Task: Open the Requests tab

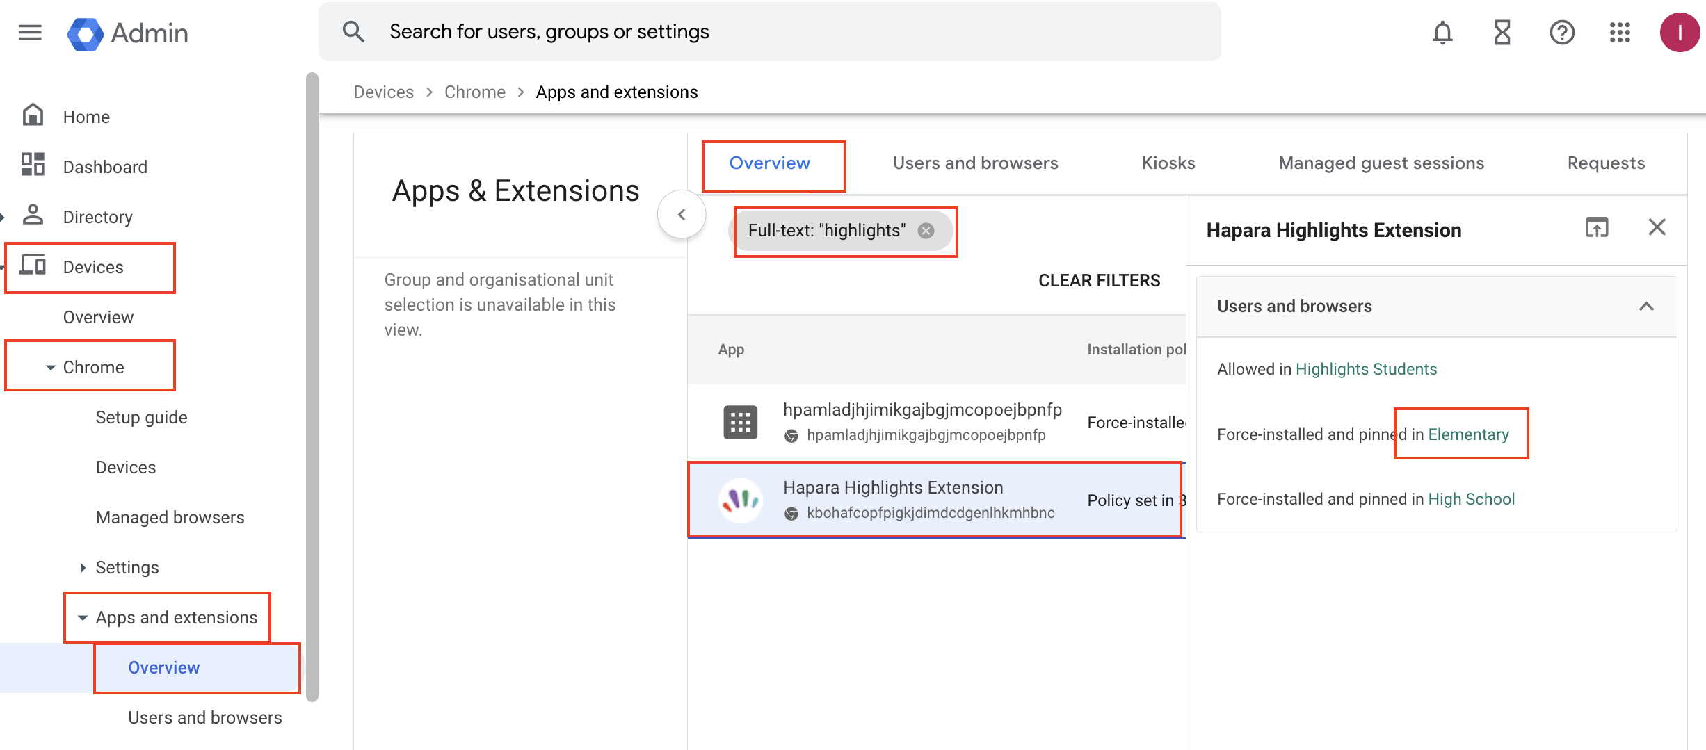Action: (x=1605, y=163)
